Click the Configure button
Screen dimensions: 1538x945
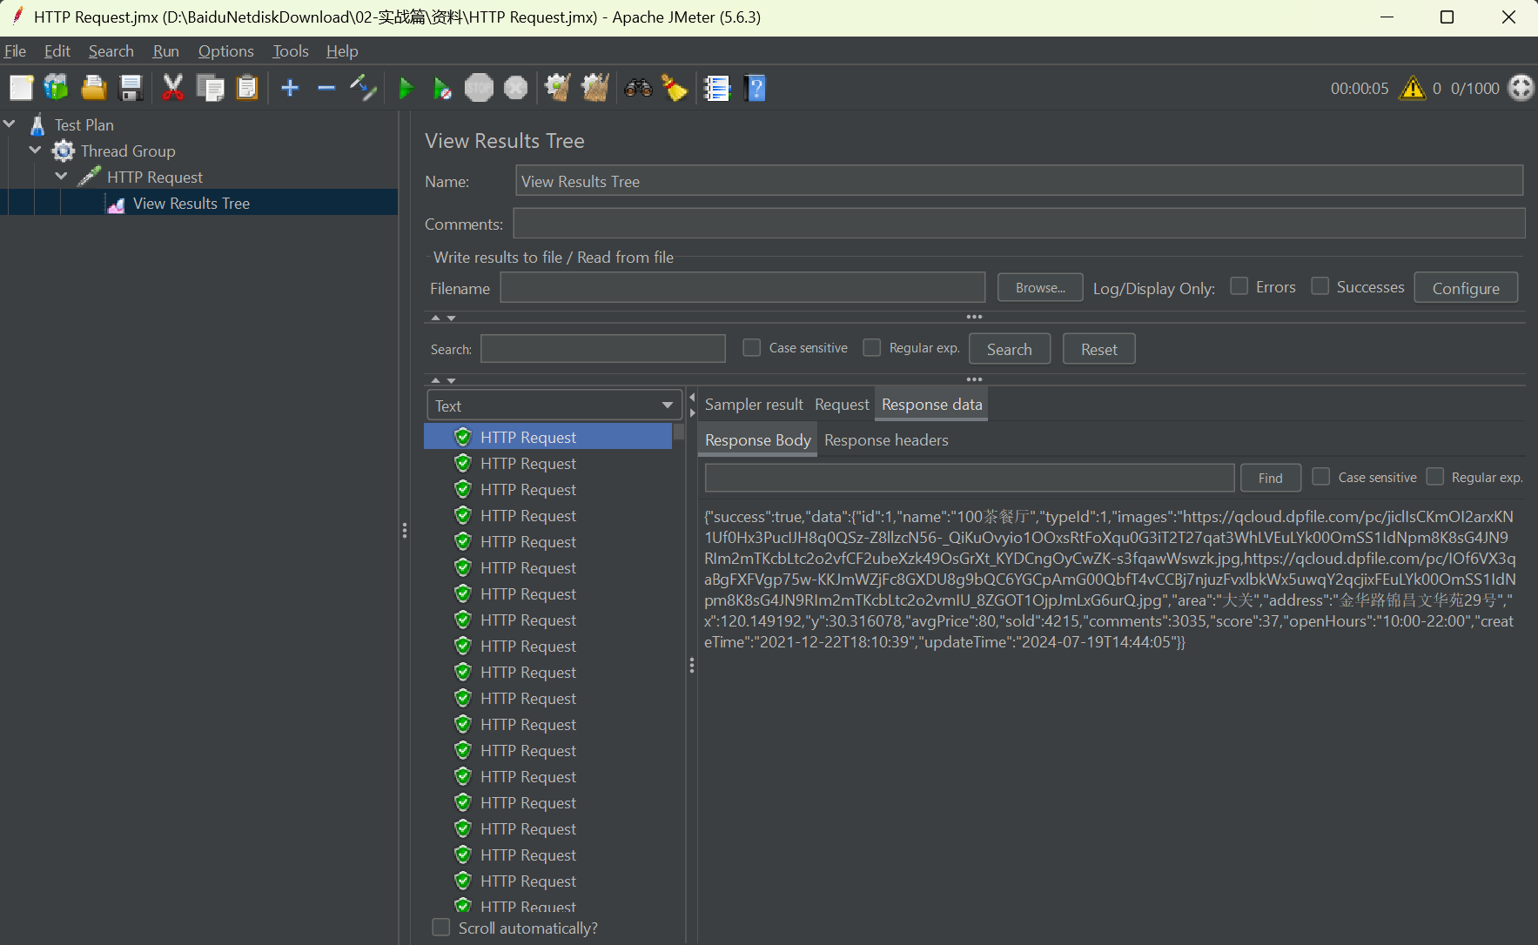tap(1466, 288)
